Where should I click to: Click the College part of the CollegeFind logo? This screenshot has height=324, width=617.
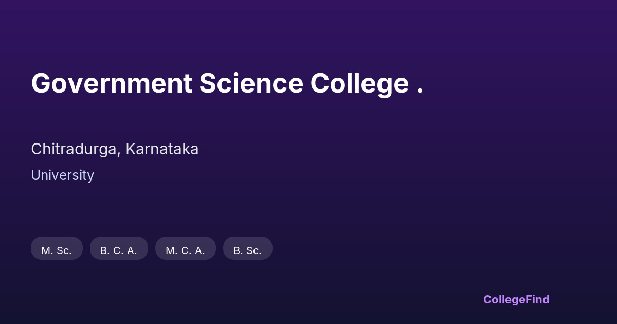[504, 299]
